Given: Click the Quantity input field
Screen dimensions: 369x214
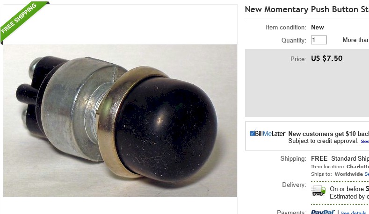Looking at the screenshot, I should click(318, 40).
